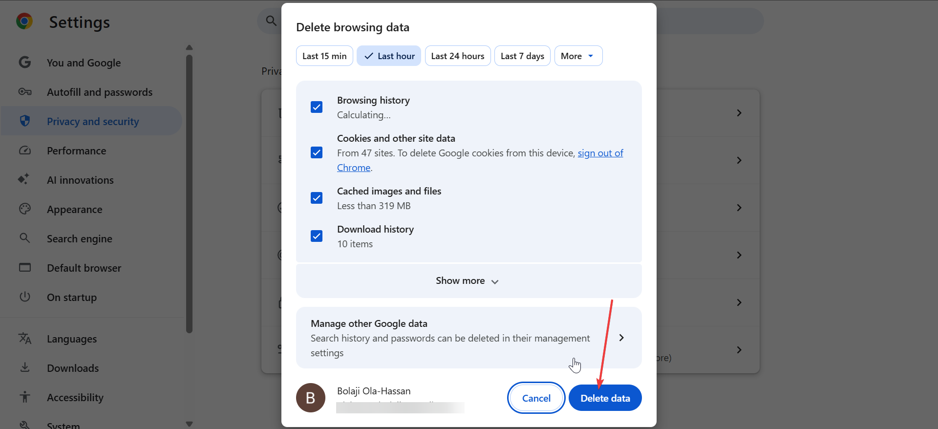Open Languages settings section
The width and height of the screenshot is (938, 429).
91,339
